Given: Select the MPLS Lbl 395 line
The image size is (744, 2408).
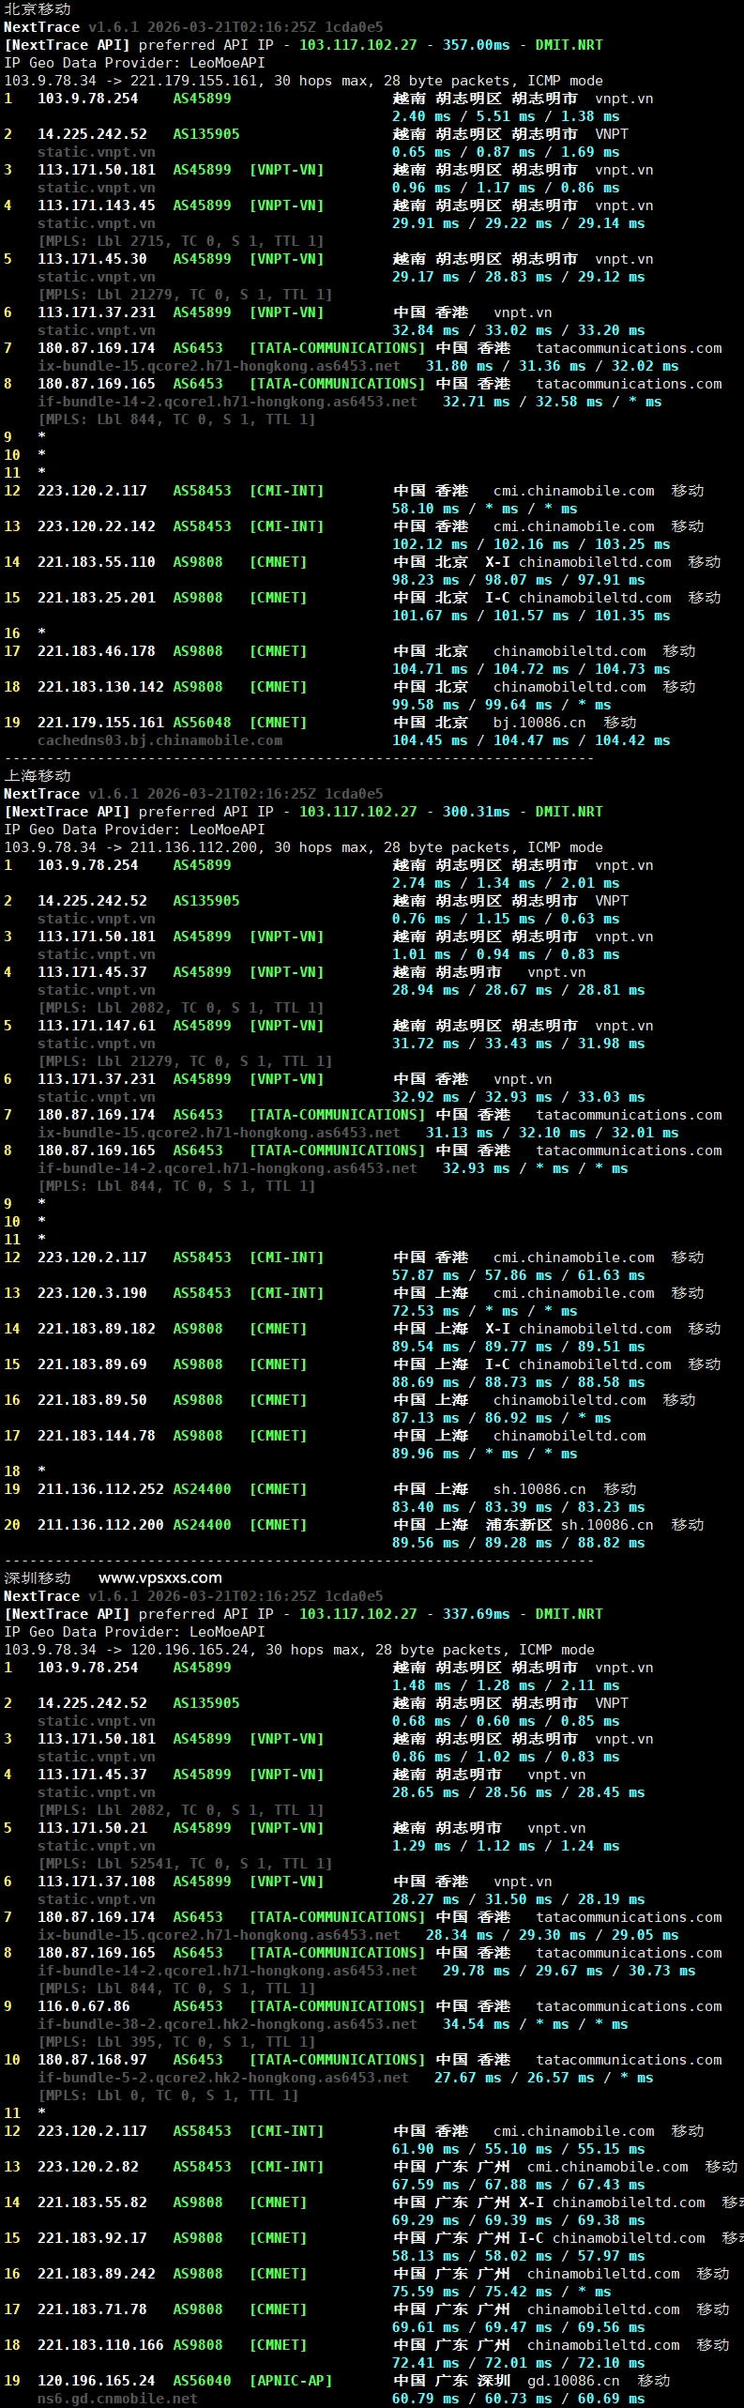Looking at the screenshot, I should (x=176, y=2042).
